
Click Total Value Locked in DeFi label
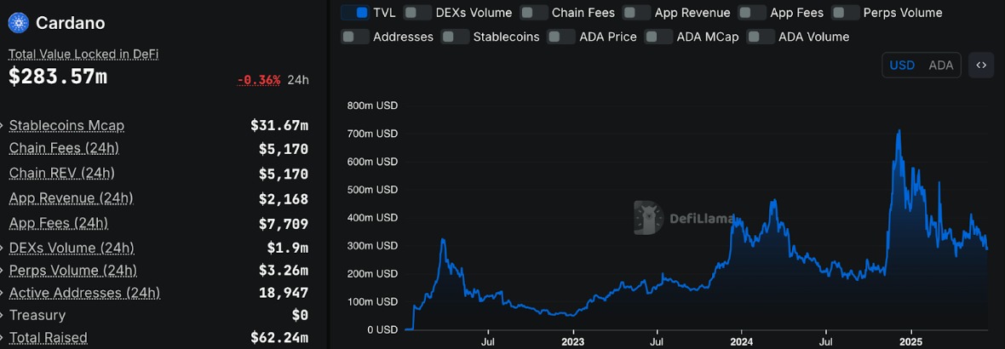(x=83, y=54)
